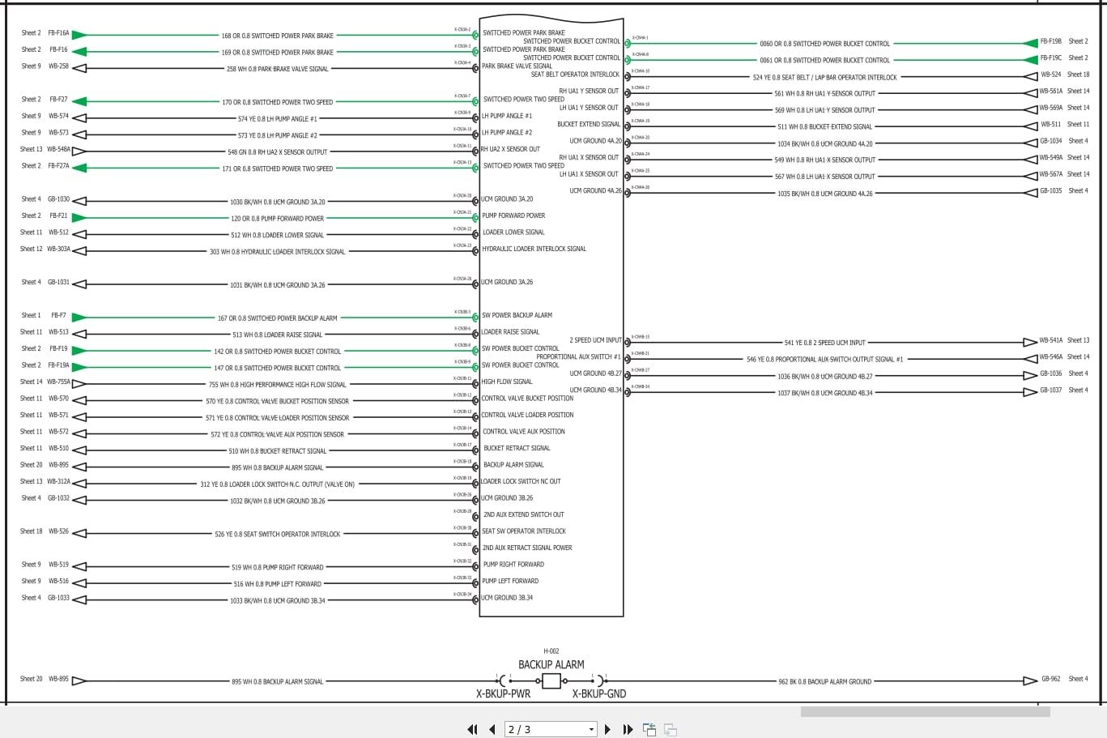This screenshot has width=1107, height=738.
Task: Click the "WB-303A" sheet reference
Action: point(58,250)
